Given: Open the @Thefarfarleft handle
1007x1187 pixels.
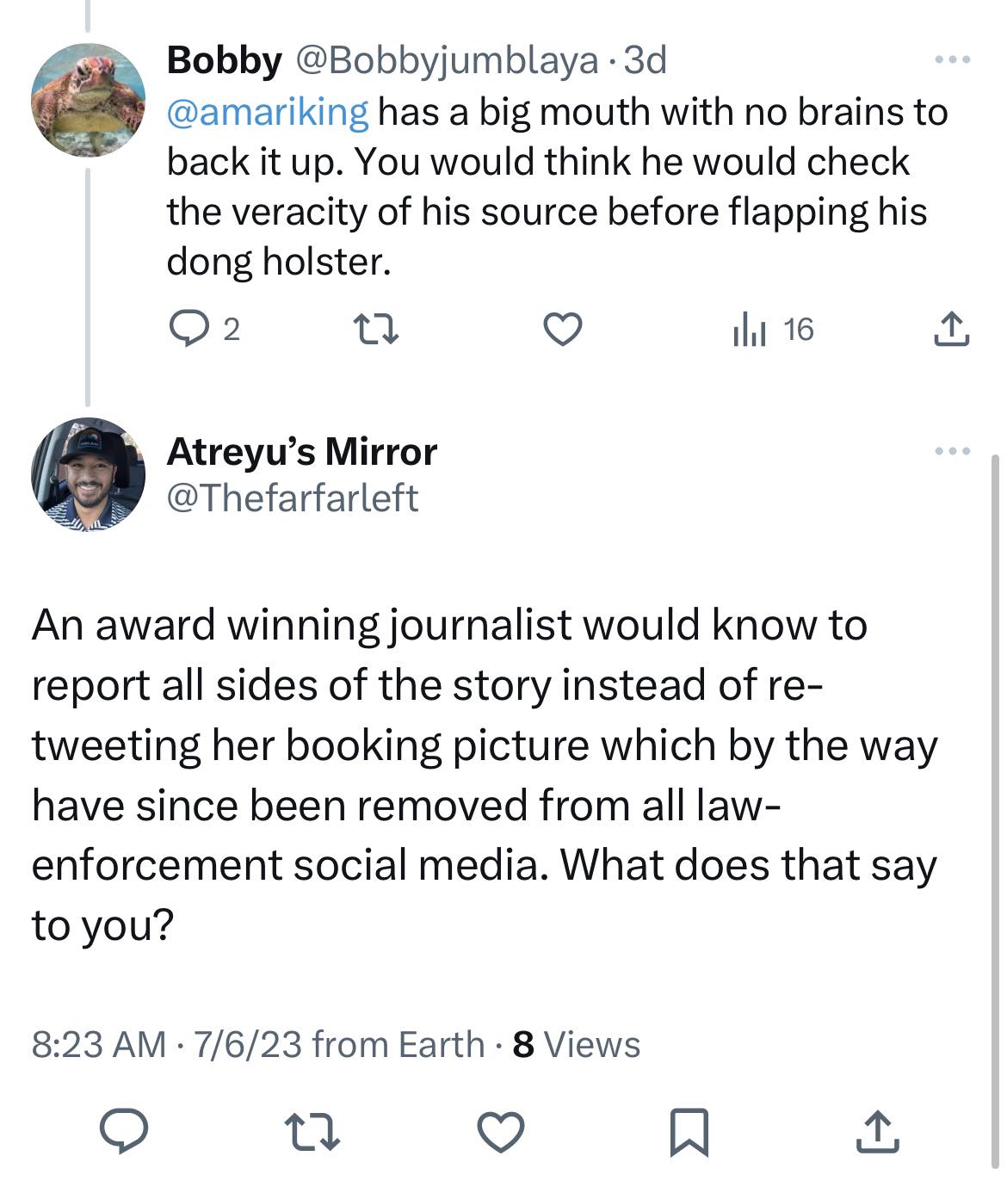Looking at the screenshot, I should (293, 498).
